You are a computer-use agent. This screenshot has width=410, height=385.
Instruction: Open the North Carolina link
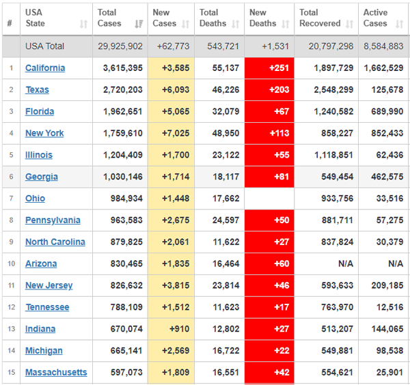click(55, 242)
